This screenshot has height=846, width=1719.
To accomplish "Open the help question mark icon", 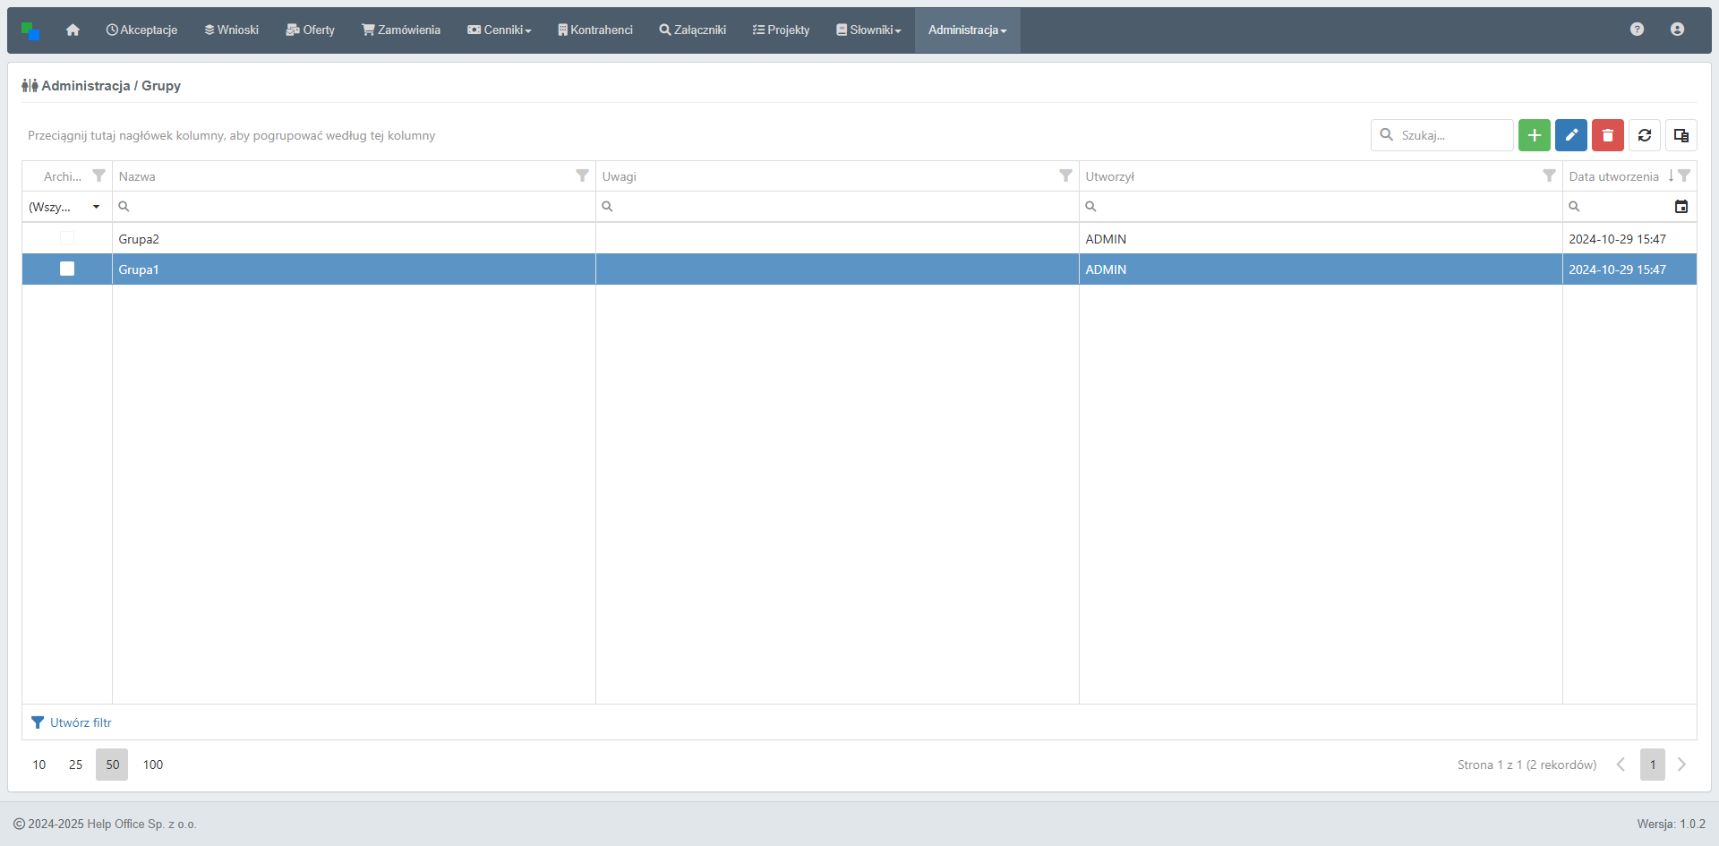I will [x=1637, y=30].
